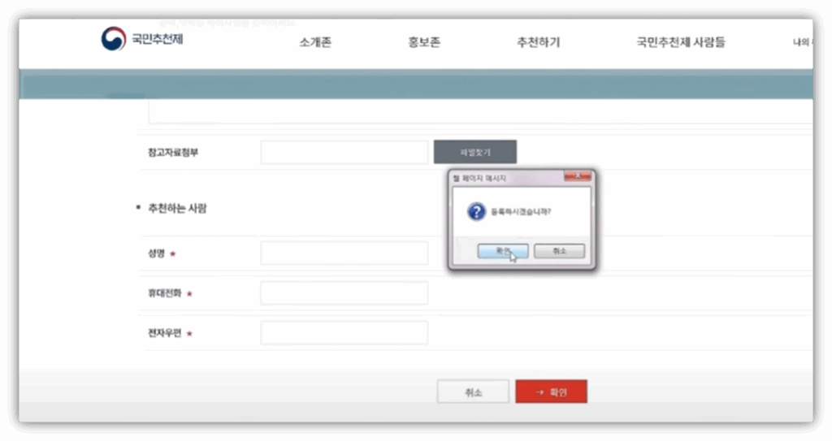
Task: Click the dialog 취소 button
Action: tap(559, 251)
